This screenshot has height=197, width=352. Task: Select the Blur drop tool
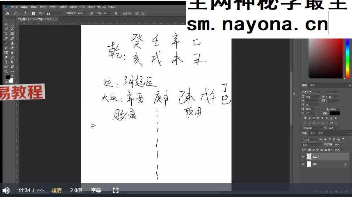click(12, 52)
